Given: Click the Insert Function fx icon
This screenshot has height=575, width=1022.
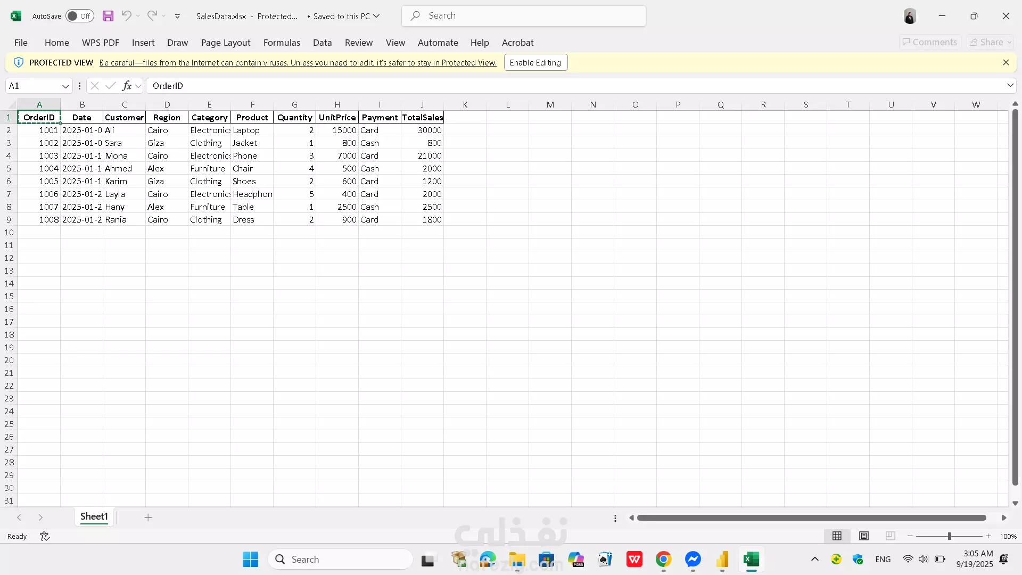Looking at the screenshot, I should click(x=127, y=86).
